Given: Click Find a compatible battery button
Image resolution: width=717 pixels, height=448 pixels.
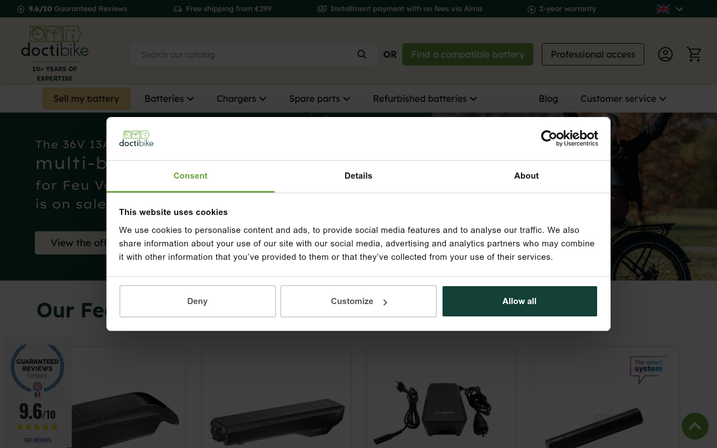Looking at the screenshot, I should 468,54.
